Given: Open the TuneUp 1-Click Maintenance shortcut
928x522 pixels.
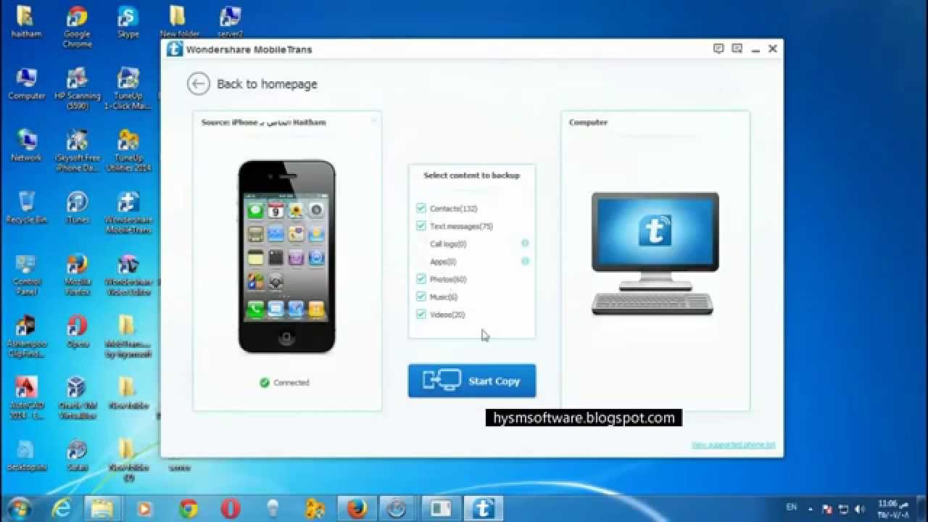Looking at the screenshot, I should click(128, 88).
